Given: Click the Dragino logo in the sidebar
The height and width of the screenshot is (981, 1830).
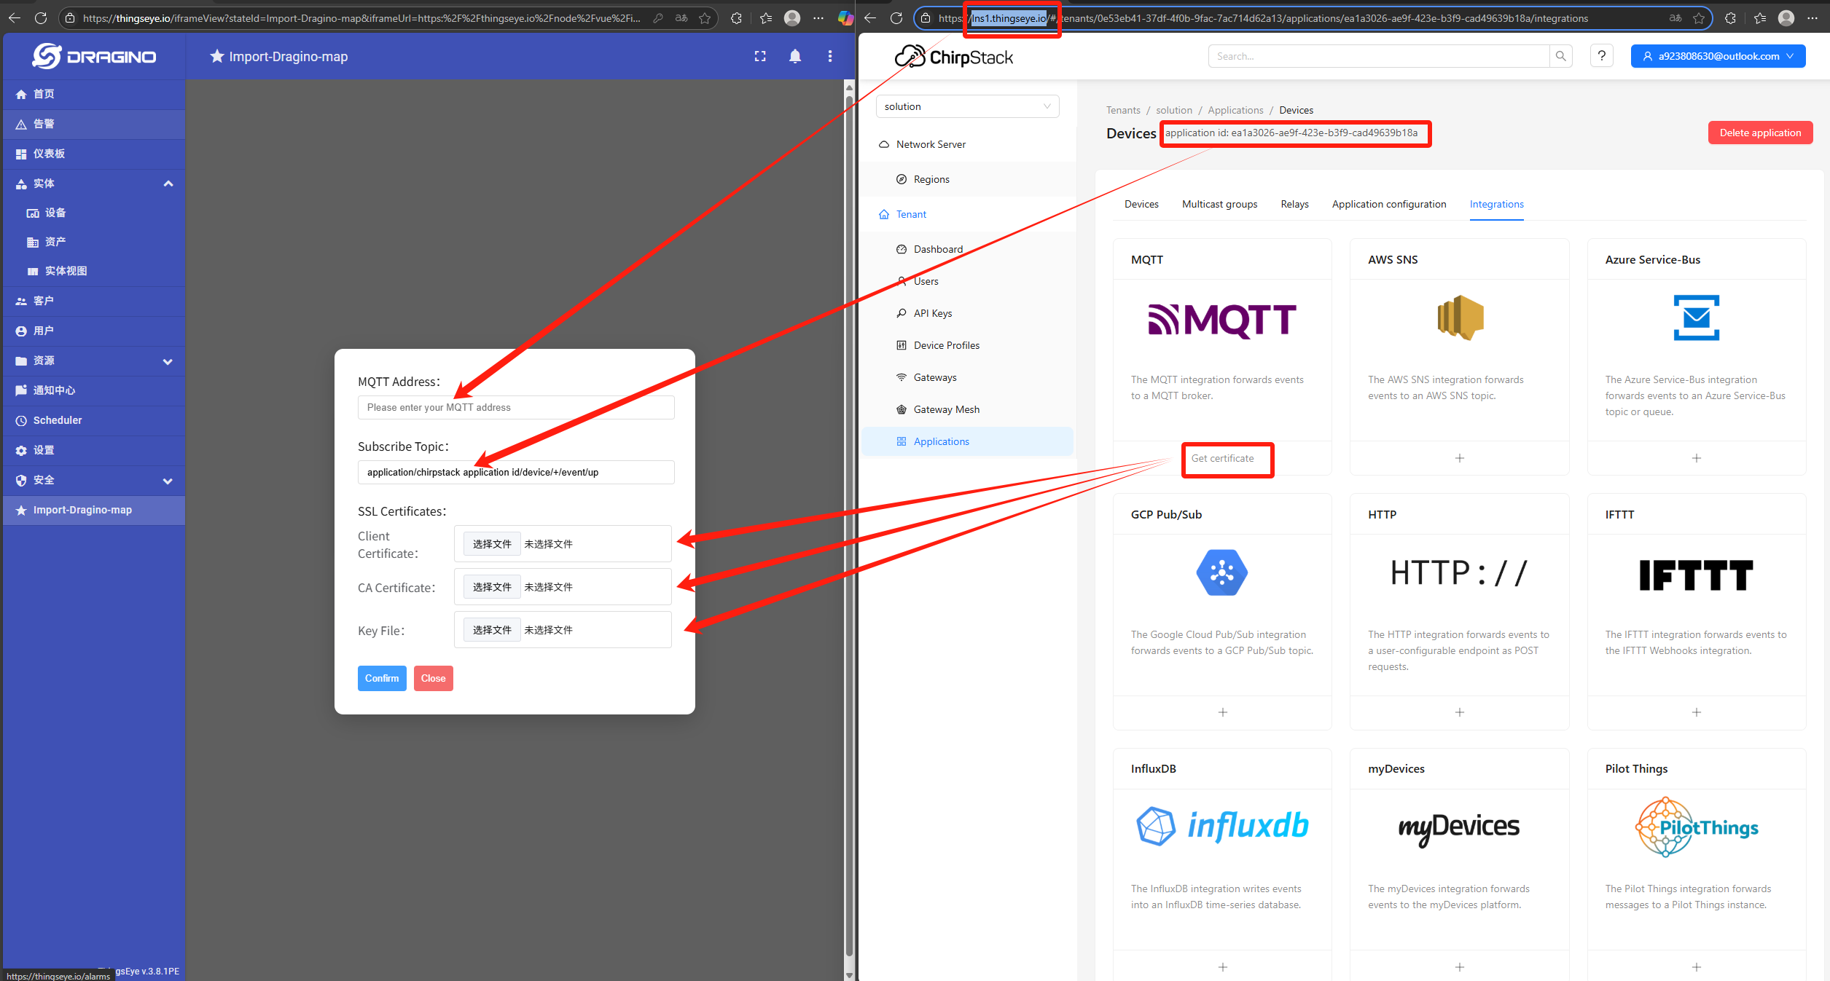Looking at the screenshot, I should click(94, 56).
